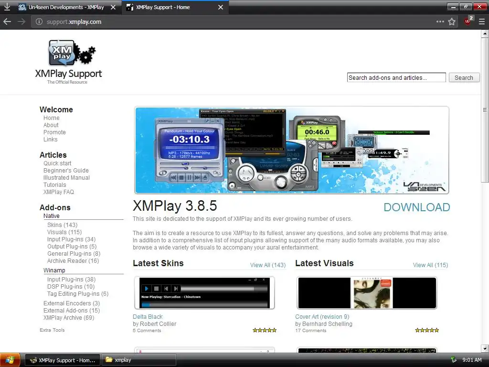Bookmark this page with the star icon
Viewport: 489px width, 367px height.
point(452,22)
